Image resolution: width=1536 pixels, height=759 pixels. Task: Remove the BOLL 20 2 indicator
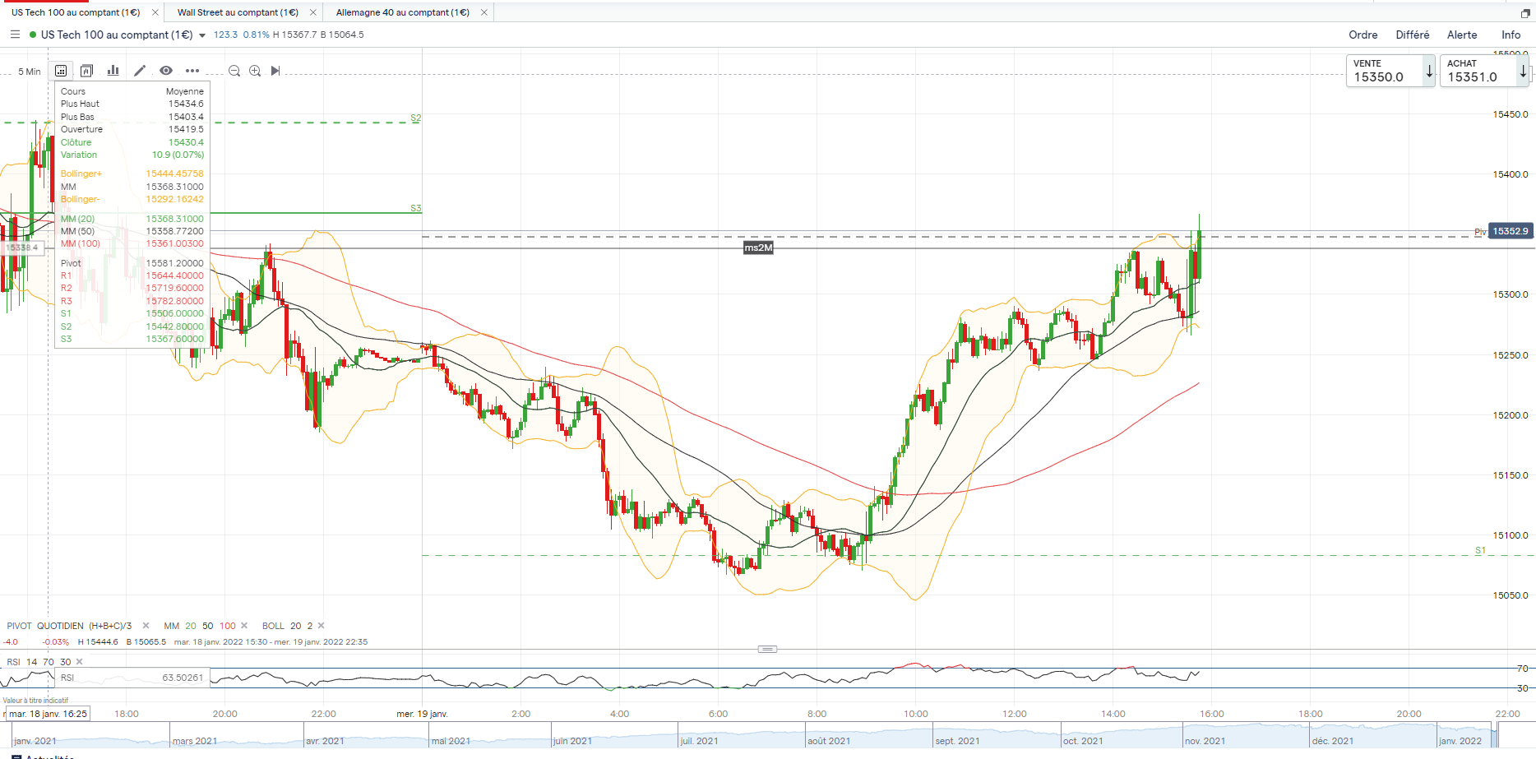(321, 626)
